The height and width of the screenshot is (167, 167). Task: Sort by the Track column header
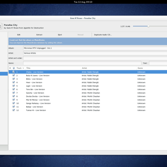20,68
